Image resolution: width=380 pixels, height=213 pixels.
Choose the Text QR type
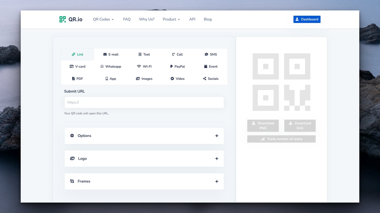144,54
